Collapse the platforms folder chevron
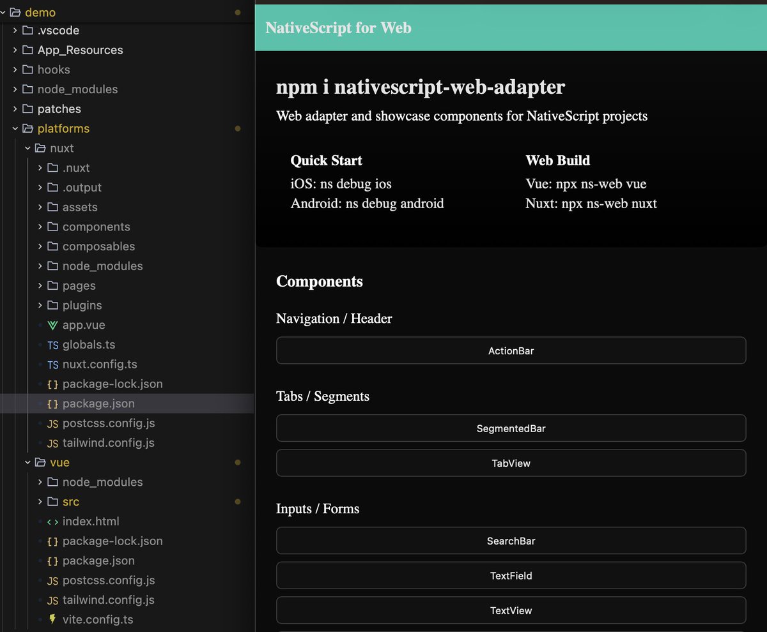767x632 pixels. click(x=15, y=128)
